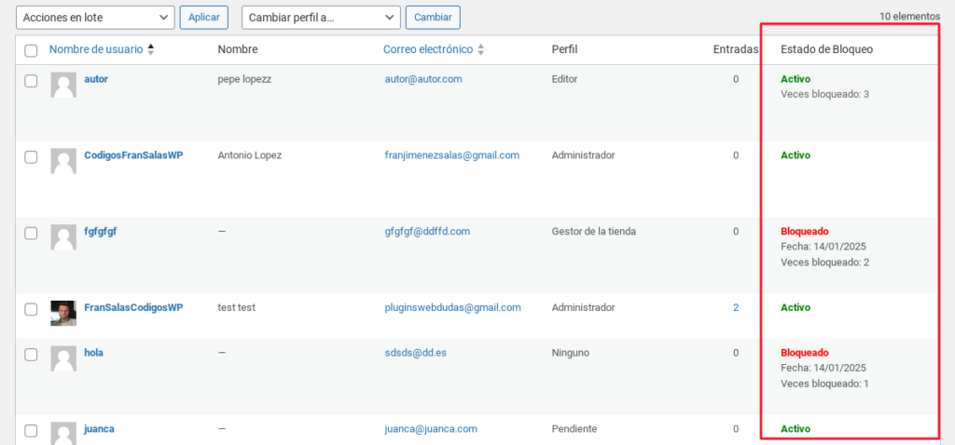Click the name Antonio Lopez
This screenshot has width=955, height=445.
click(x=250, y=155)
